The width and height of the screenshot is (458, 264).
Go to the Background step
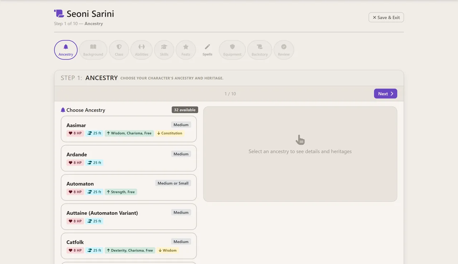coord(93,50)
